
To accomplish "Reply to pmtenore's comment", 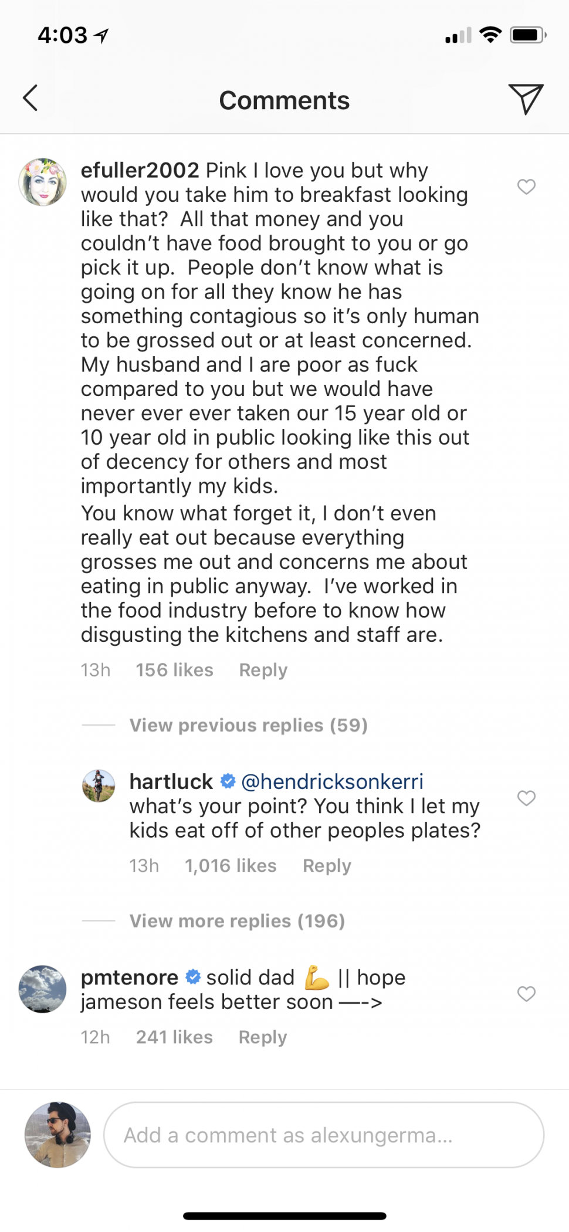I will (262, 1037).
